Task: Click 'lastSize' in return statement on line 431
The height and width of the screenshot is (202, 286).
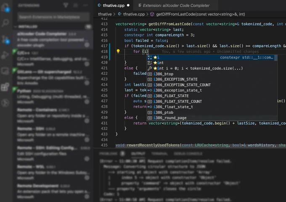Action: tap(246, 123)
